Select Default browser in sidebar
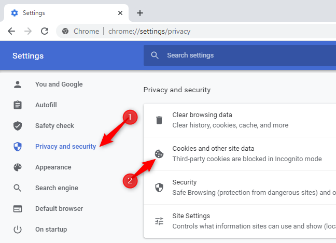336x243 pixels. coord(59,209)
